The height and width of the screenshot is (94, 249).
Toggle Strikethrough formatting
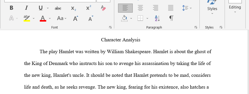(58, 8)
